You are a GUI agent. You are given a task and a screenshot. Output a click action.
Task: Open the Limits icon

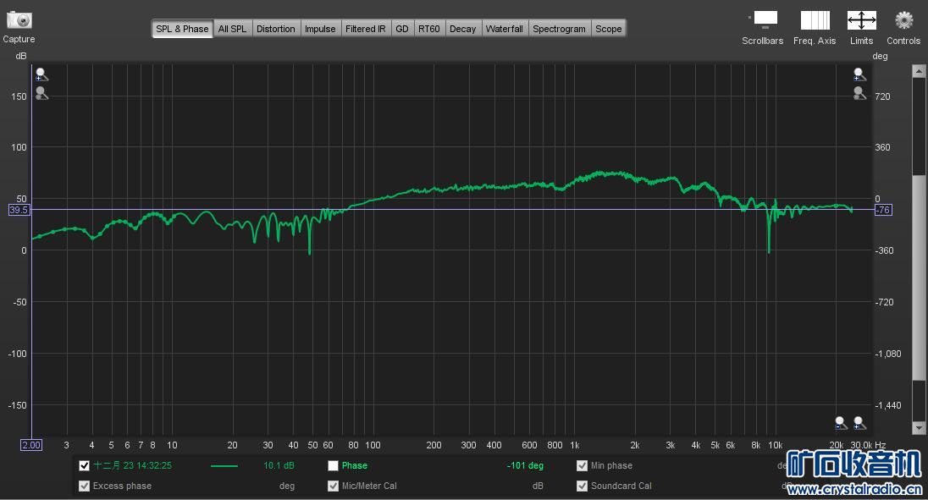[862, 19]
